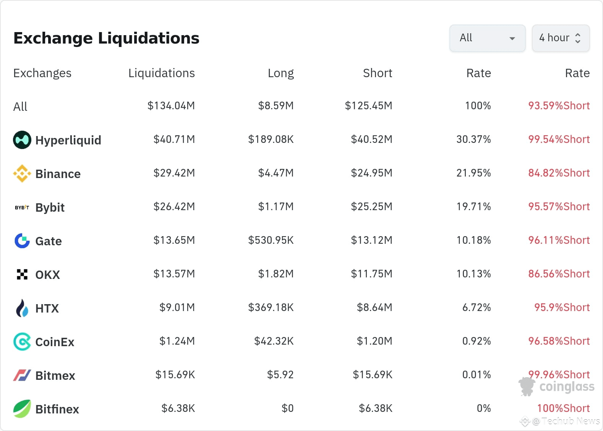603x431 pixels.
Task: Click the Bybit logo icon
Action: [22, 207]
